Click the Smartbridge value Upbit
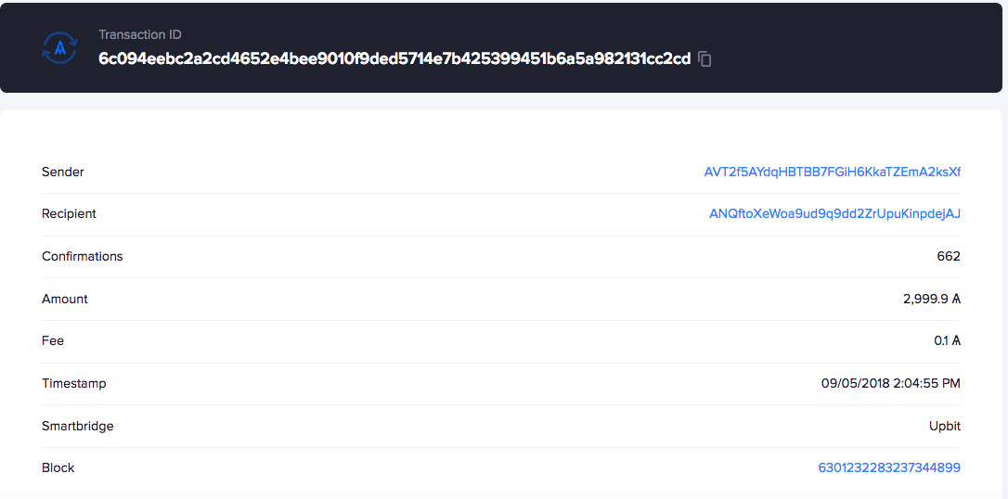 [945, 426]
